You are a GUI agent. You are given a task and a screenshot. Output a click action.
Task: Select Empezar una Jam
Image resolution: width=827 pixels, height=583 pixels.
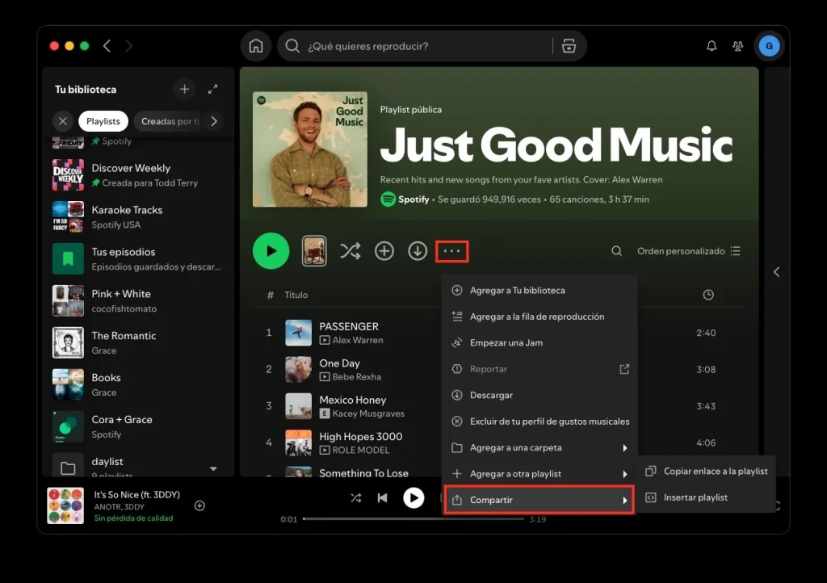[539, 342]
